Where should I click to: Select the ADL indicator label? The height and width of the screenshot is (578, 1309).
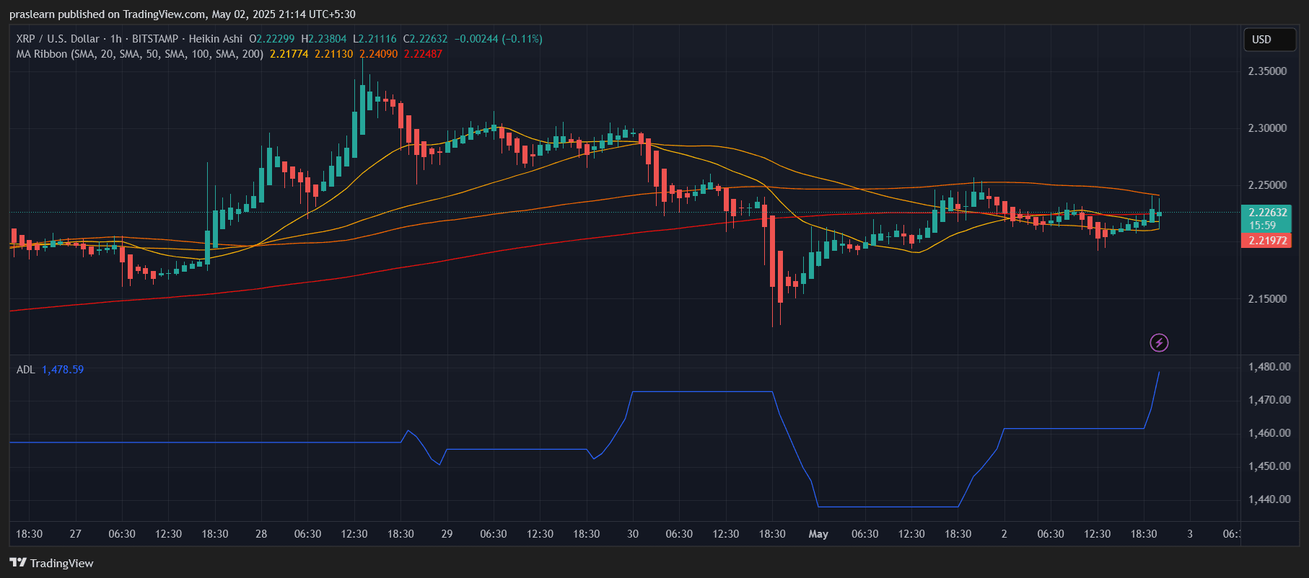tap(25, 370)
